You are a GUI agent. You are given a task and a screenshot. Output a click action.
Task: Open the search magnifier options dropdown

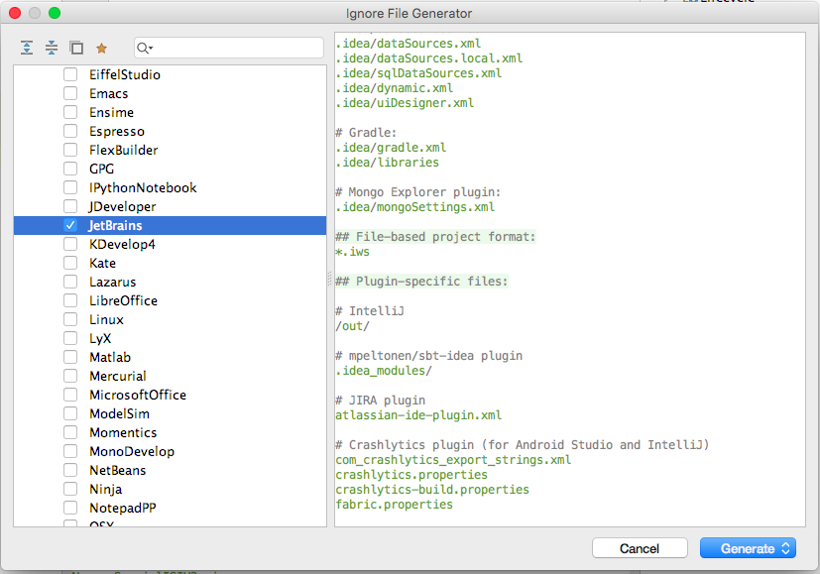(145, 48)
